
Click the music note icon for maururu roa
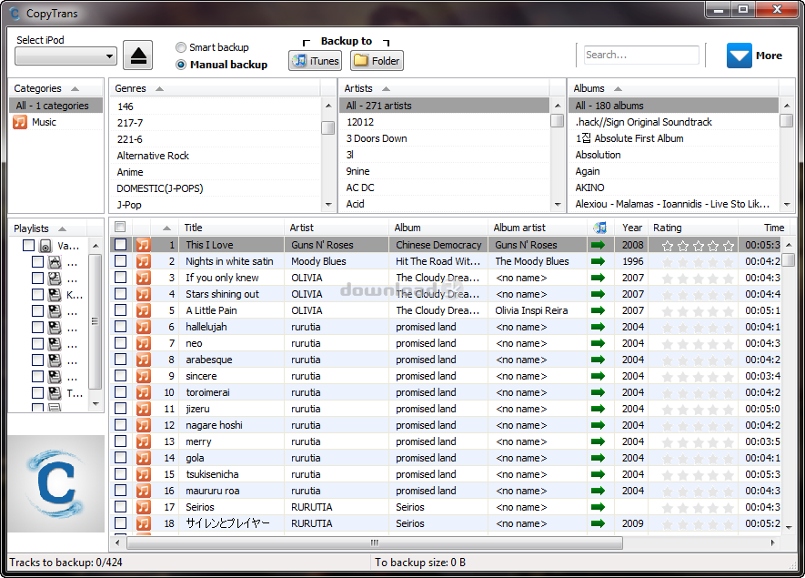(143, 491)
